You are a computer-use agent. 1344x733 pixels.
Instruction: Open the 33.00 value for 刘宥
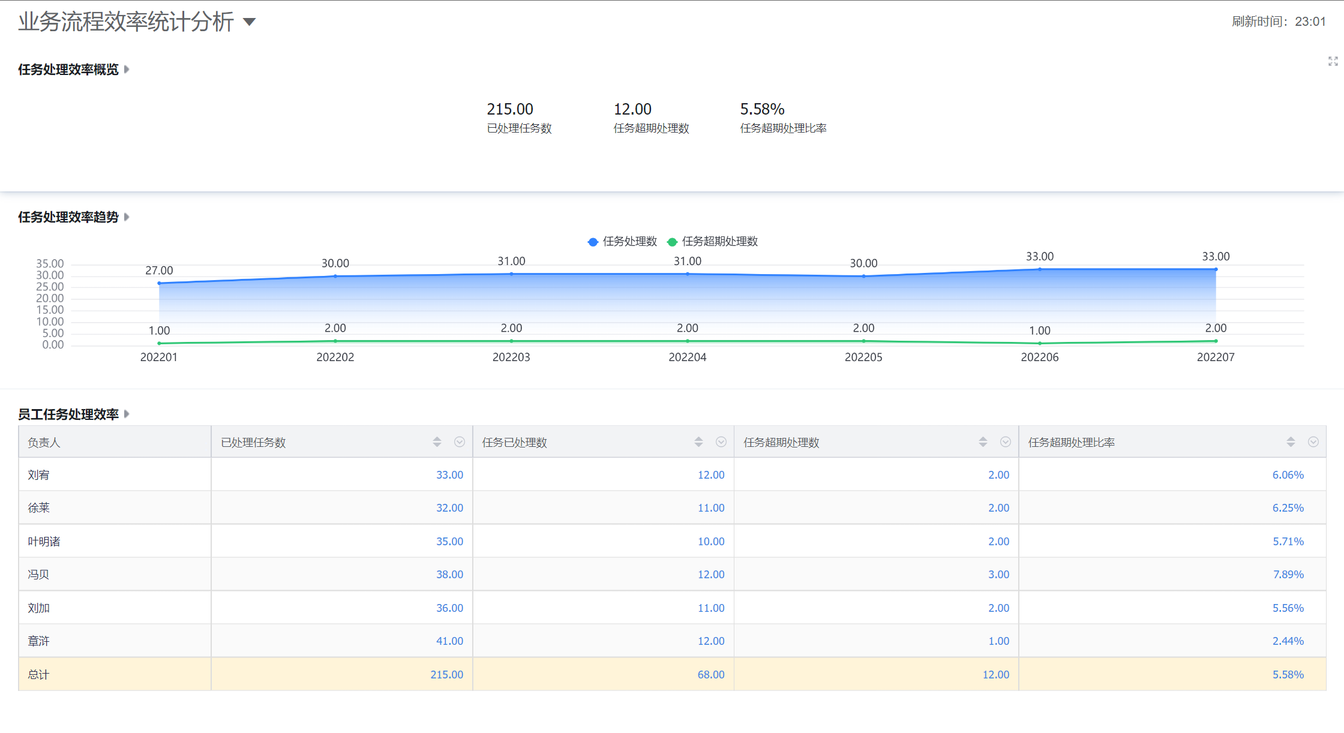pyautogui.click(x=449, y=475)
